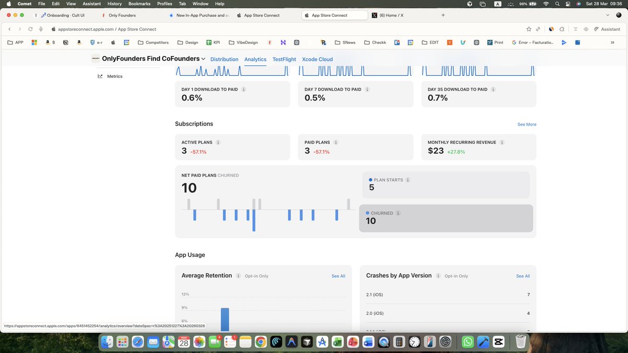Click info icon beside Day 1 Download to Paid
This screenshot has width=628, height=353.
pyautogui.click(x=244, y=89)
